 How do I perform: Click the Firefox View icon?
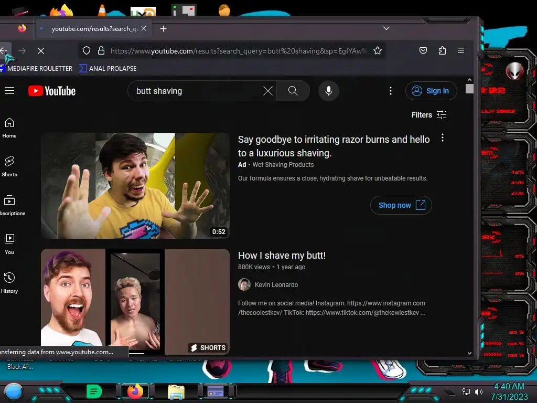[22, 28]
